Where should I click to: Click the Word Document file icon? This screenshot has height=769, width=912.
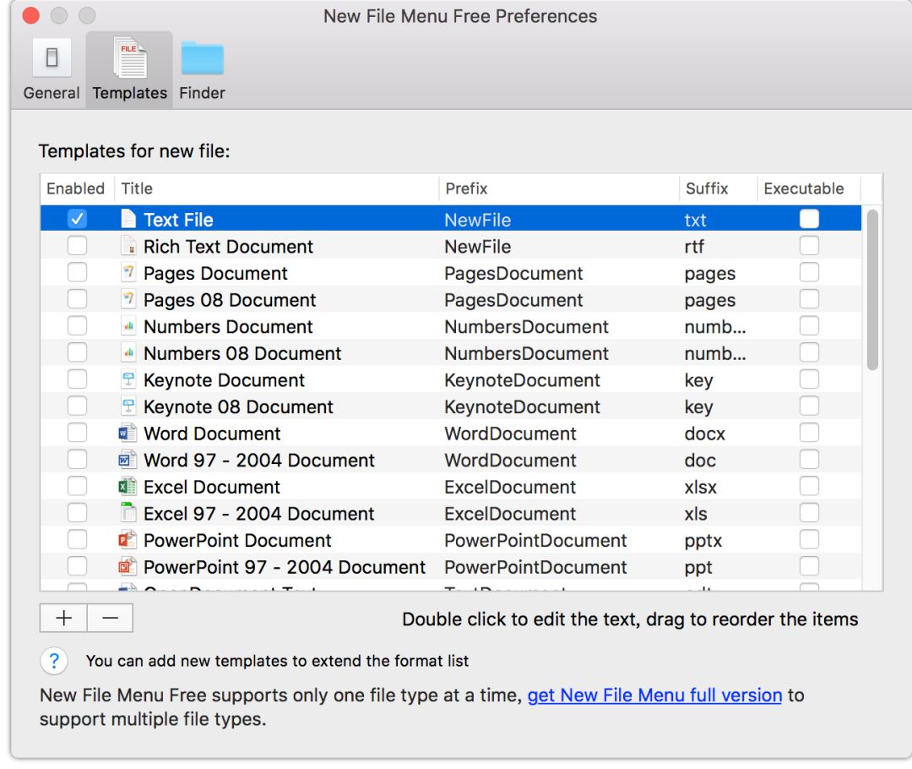click(128, 434)
